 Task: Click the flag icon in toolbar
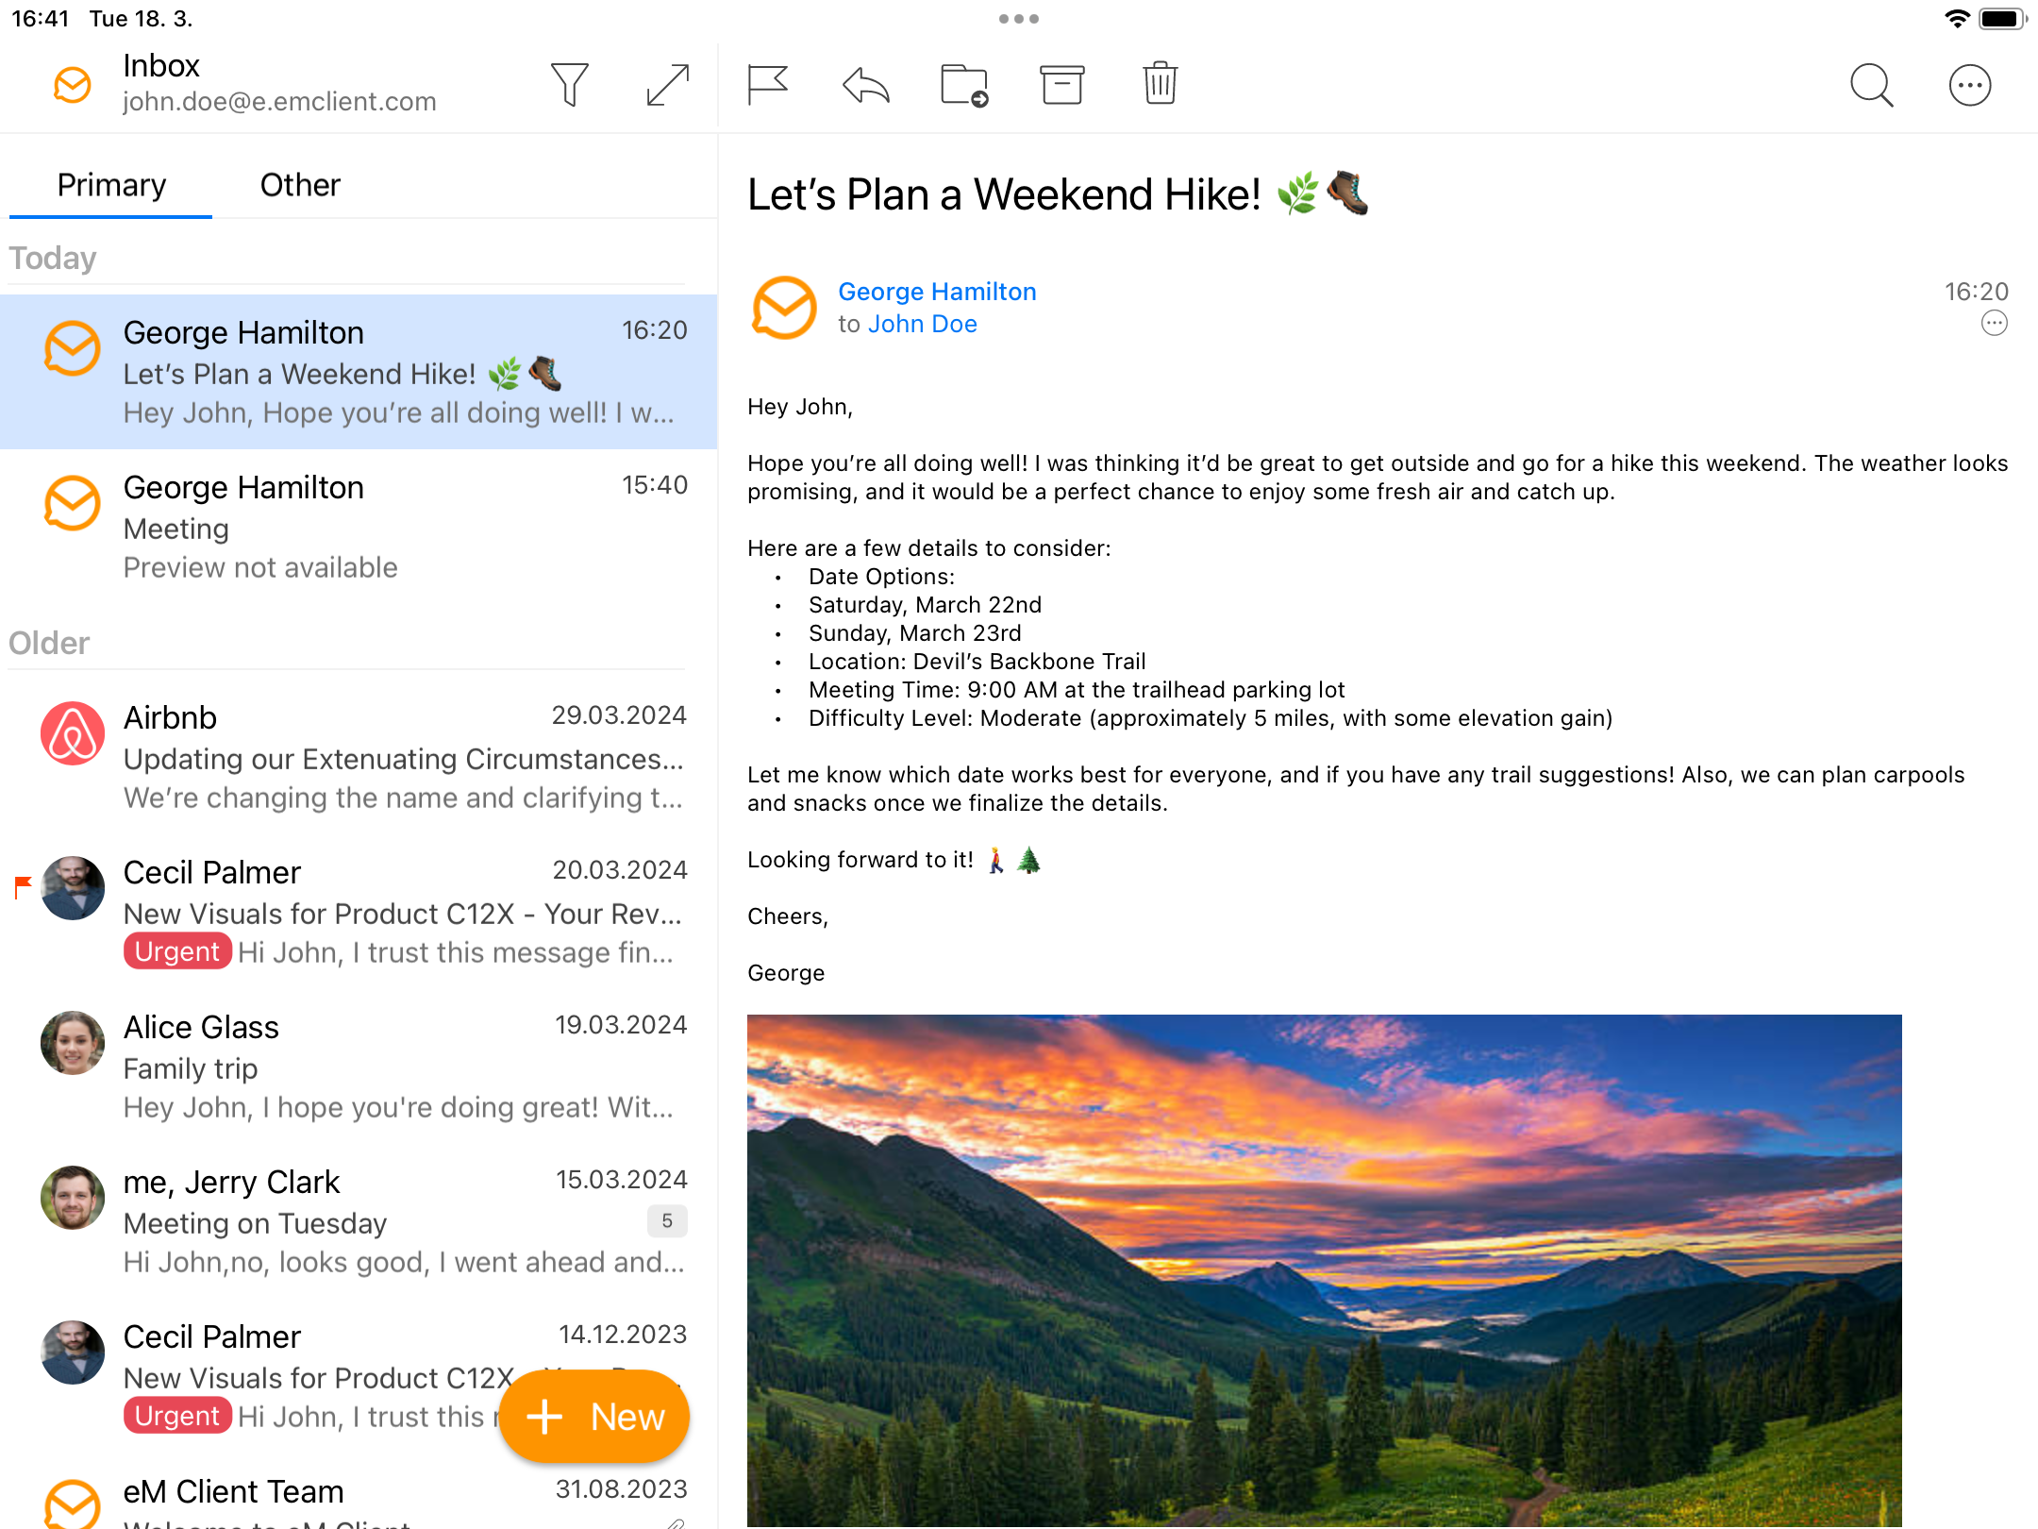pos(767,85)
